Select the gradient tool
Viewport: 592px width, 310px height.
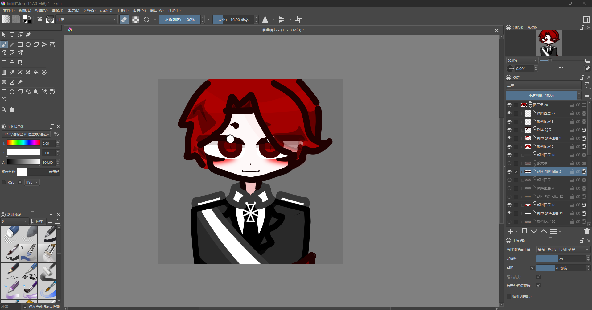coord(4,72)
